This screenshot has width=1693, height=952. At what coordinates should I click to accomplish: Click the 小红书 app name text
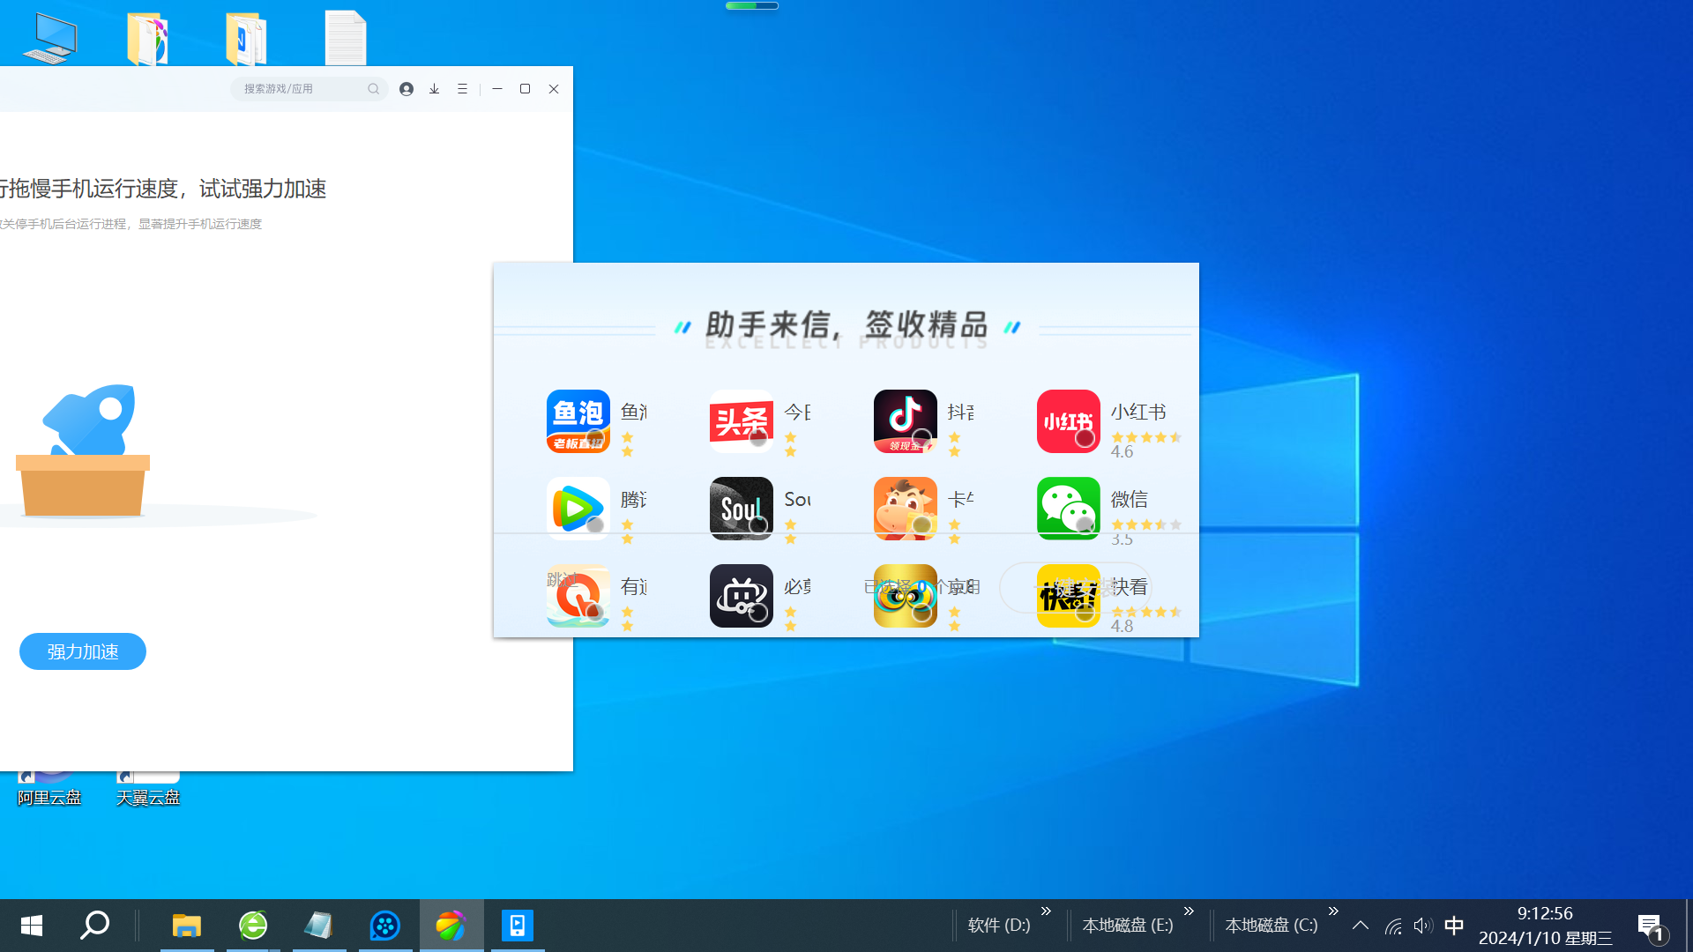(1138, 412)
